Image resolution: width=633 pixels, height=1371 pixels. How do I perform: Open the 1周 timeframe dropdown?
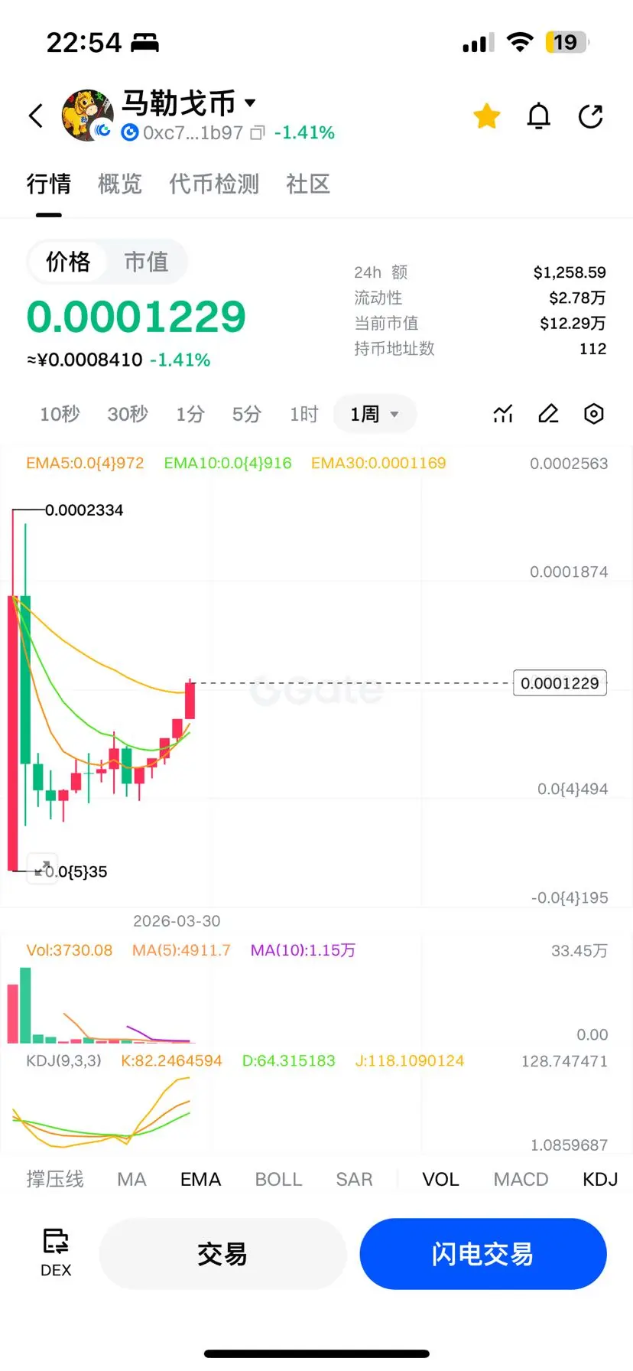tap(375, 414)
